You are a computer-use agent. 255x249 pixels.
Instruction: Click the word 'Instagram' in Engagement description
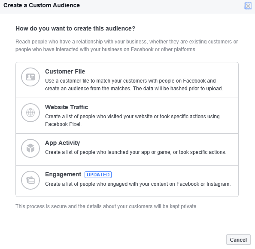pyautogui.click(x=219, y=184)
